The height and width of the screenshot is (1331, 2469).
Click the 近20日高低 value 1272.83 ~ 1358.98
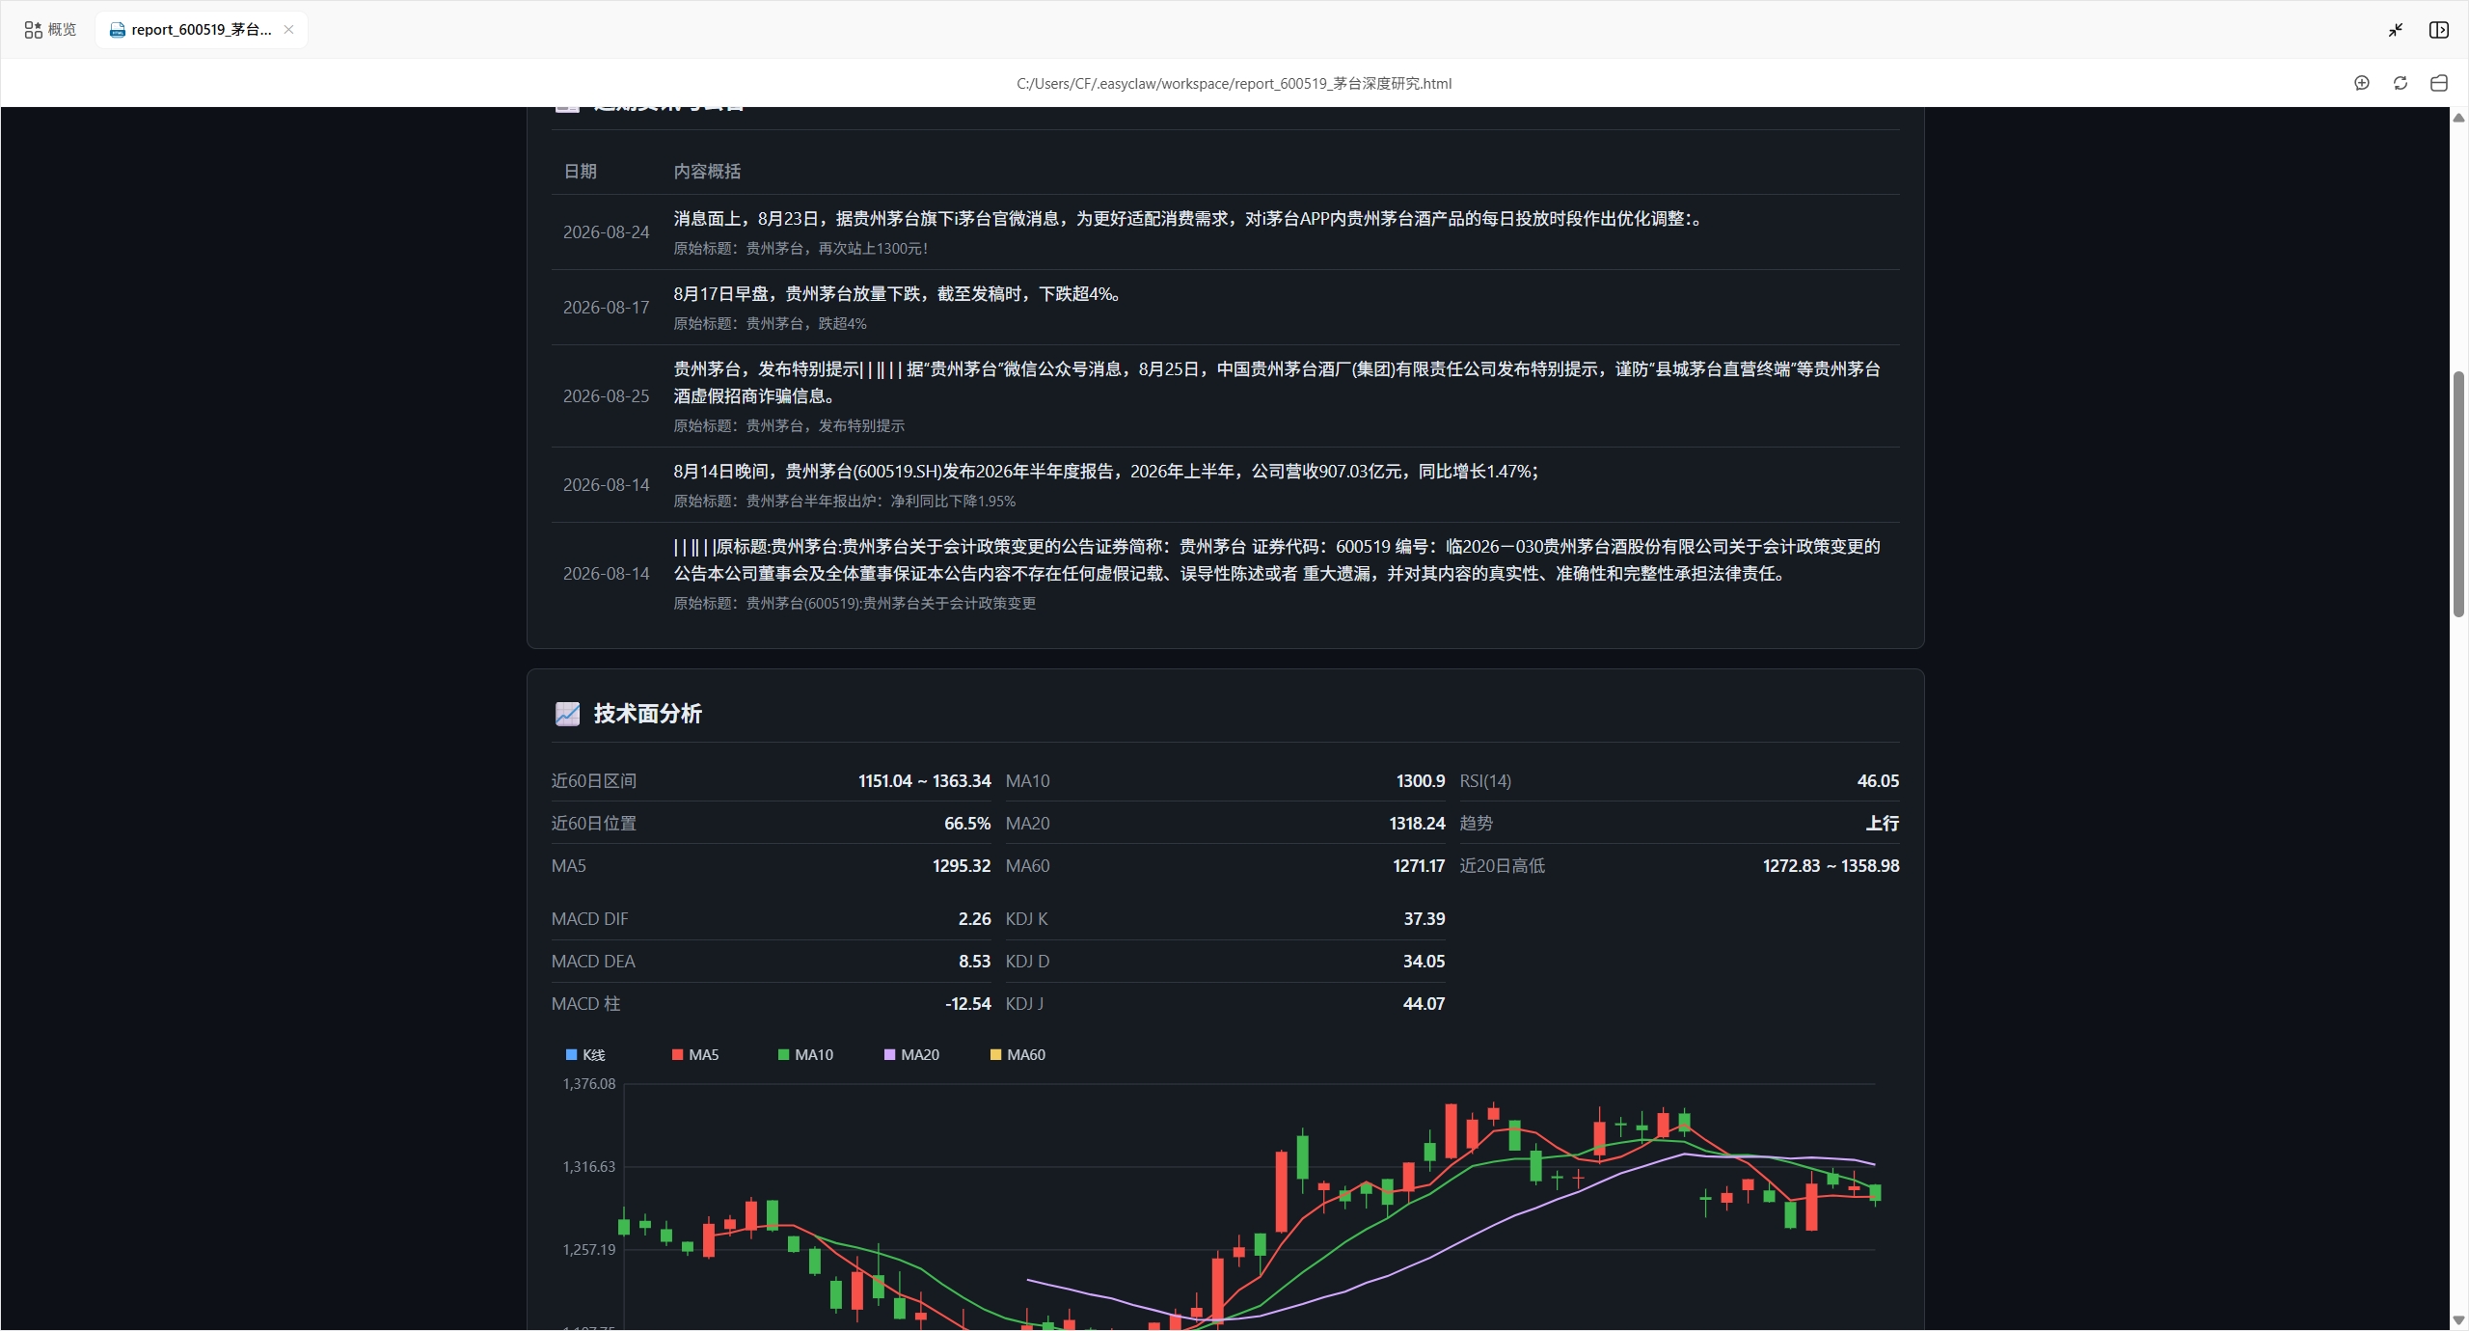(1831, 866)
